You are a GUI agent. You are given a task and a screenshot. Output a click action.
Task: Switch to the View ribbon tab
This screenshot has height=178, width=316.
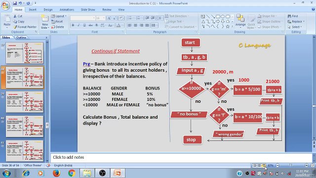pyautogui.click(x=121, y=9)
